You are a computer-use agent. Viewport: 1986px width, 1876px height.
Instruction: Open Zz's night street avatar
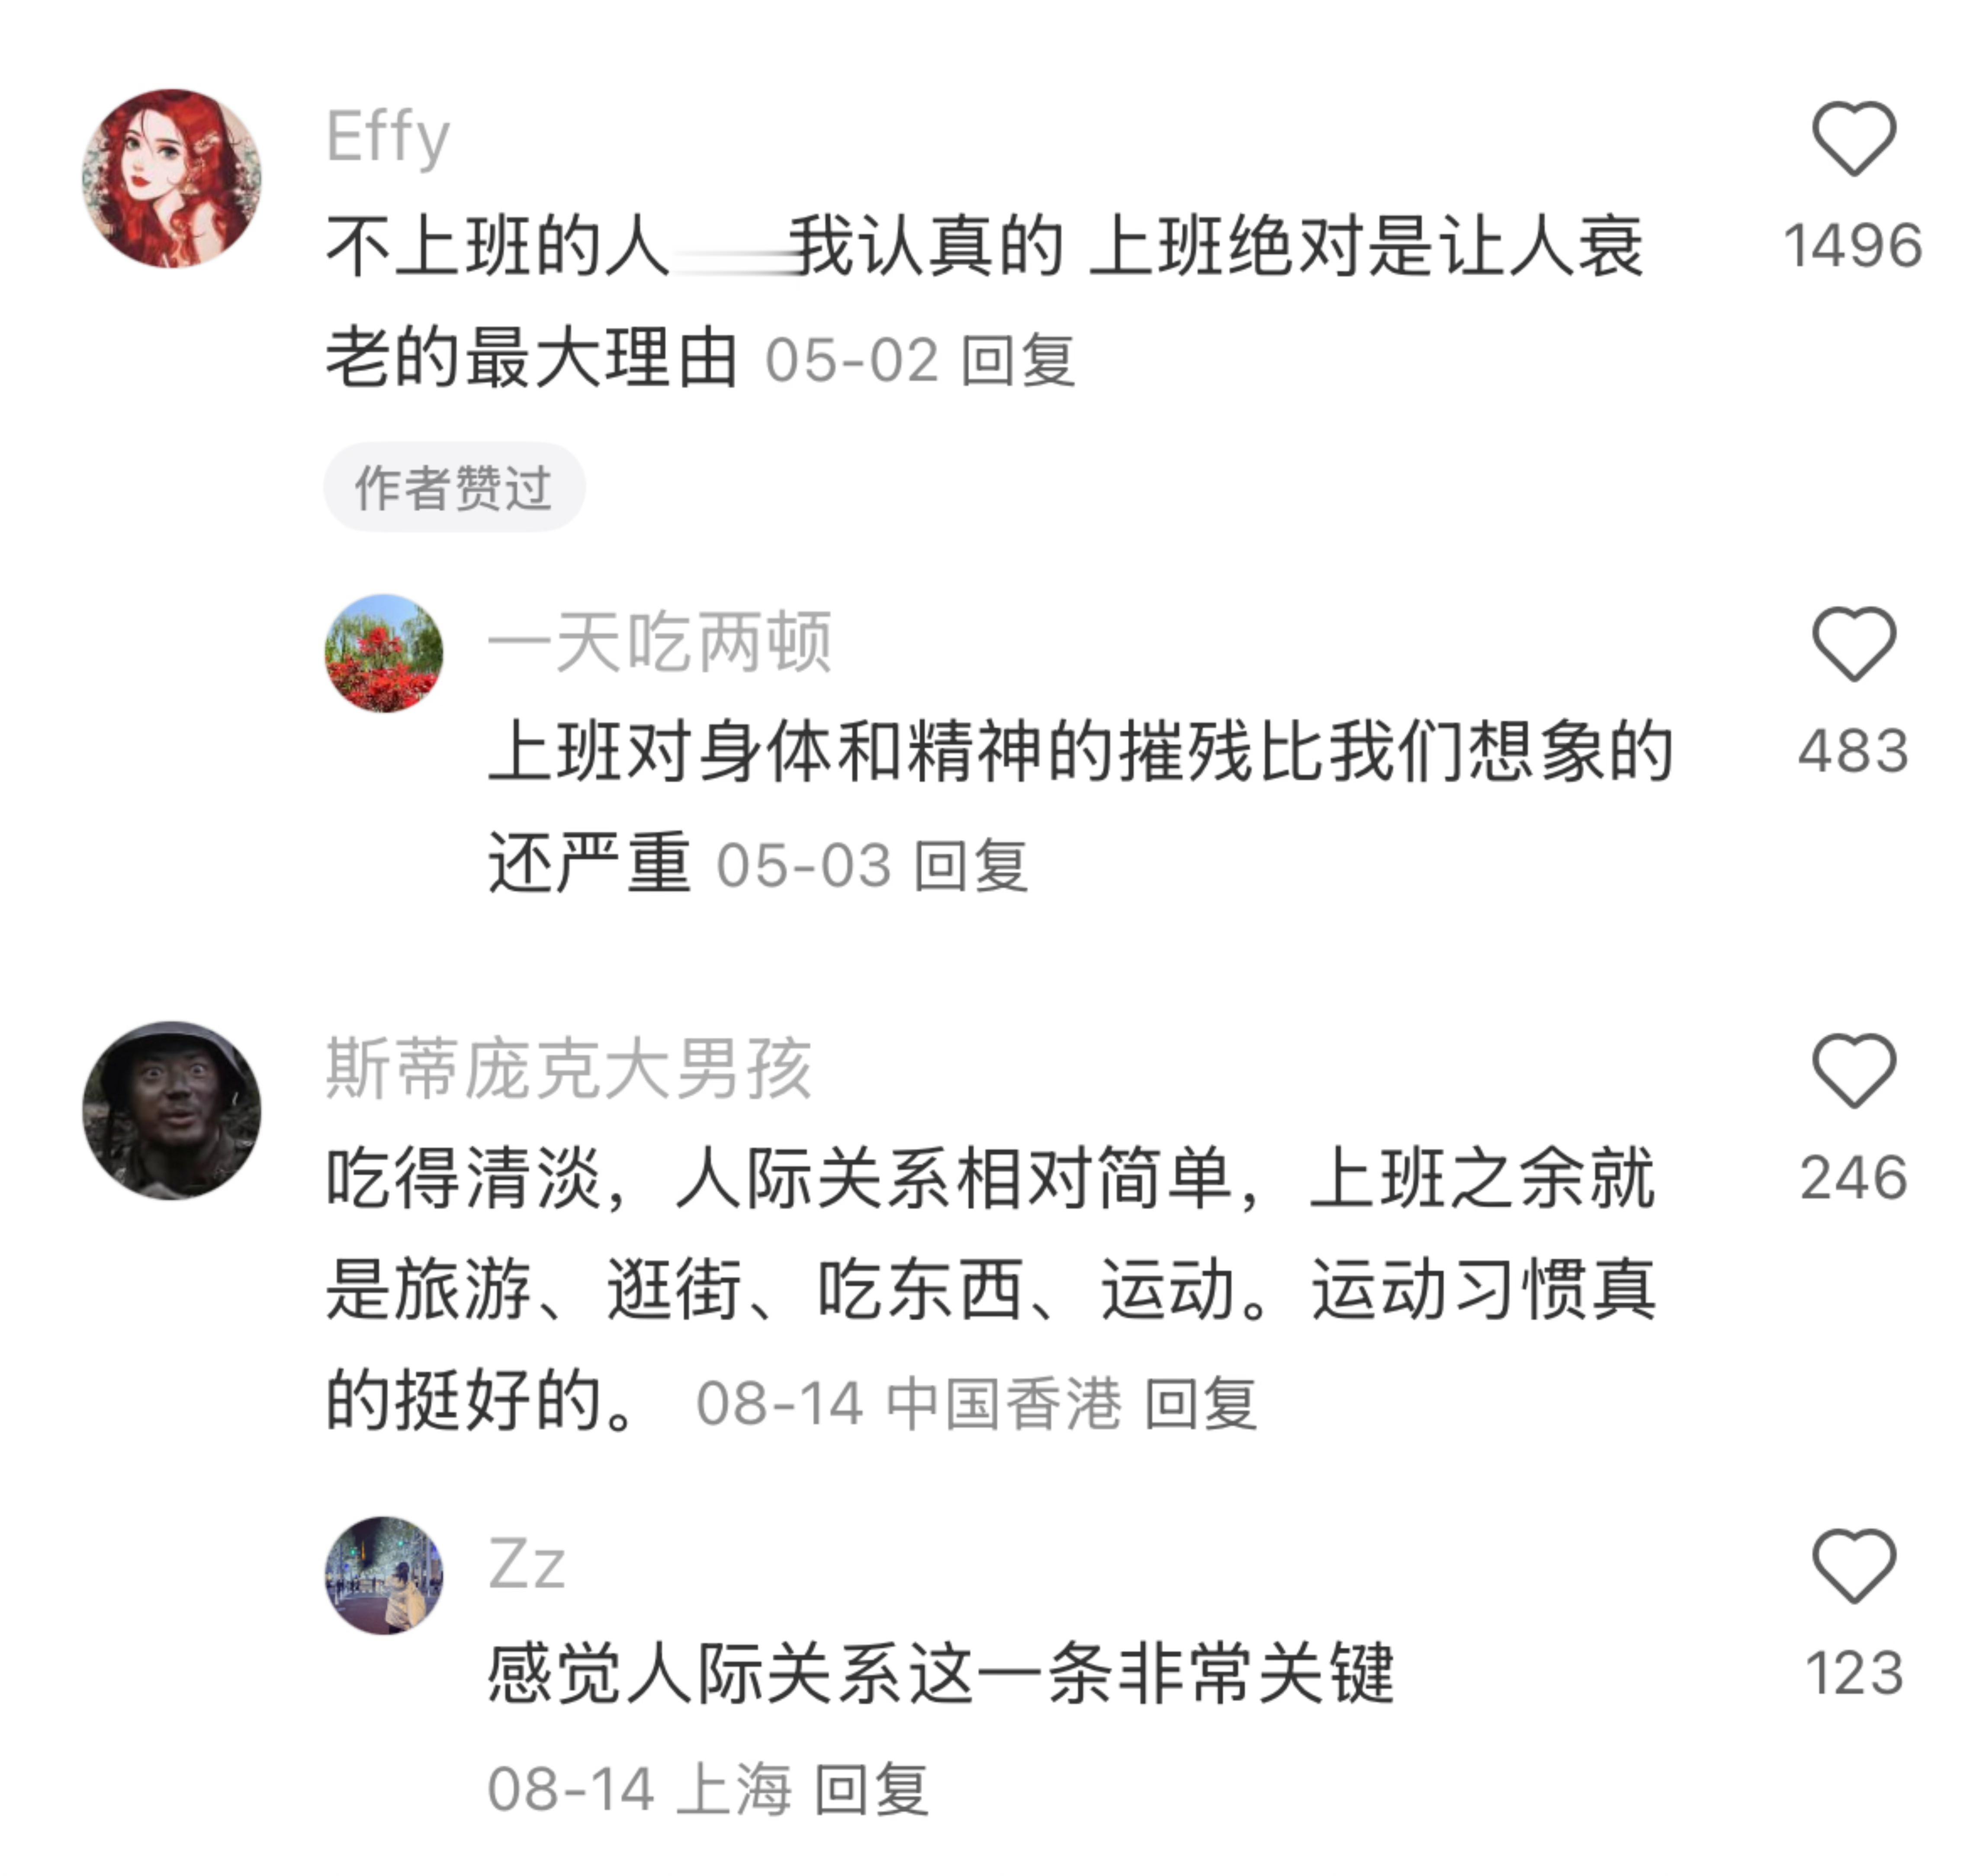click(x=384, y=1575)
